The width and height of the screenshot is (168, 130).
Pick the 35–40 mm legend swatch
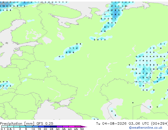(x=66, y=127)
